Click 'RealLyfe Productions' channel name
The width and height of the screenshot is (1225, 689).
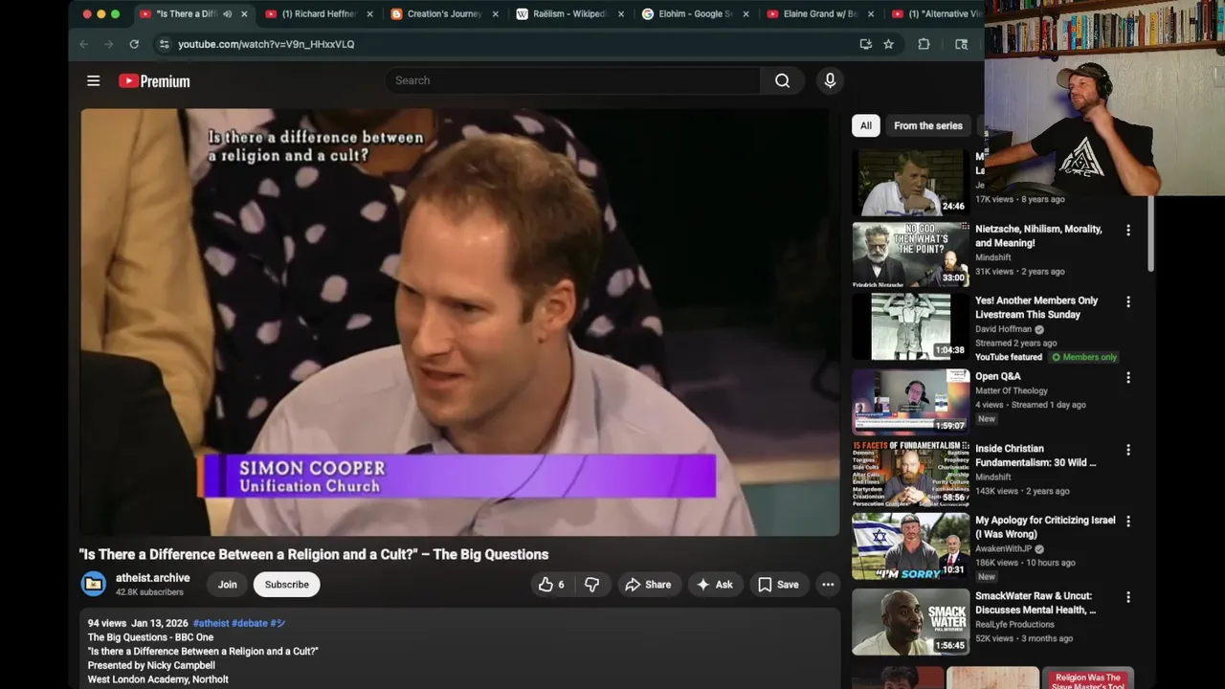point(1013,624)
